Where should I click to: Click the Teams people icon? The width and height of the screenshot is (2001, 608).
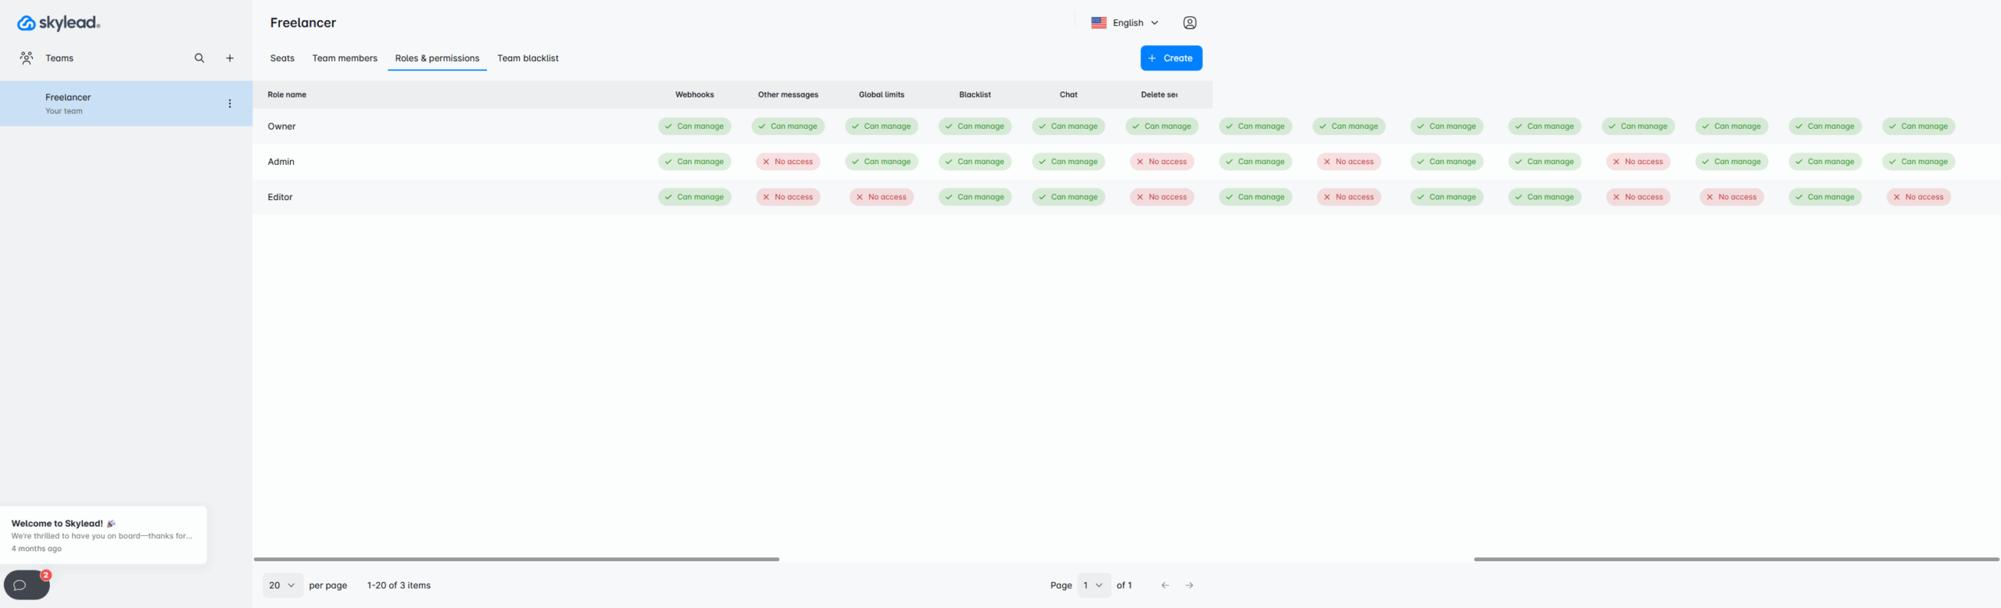pos(27,58)
